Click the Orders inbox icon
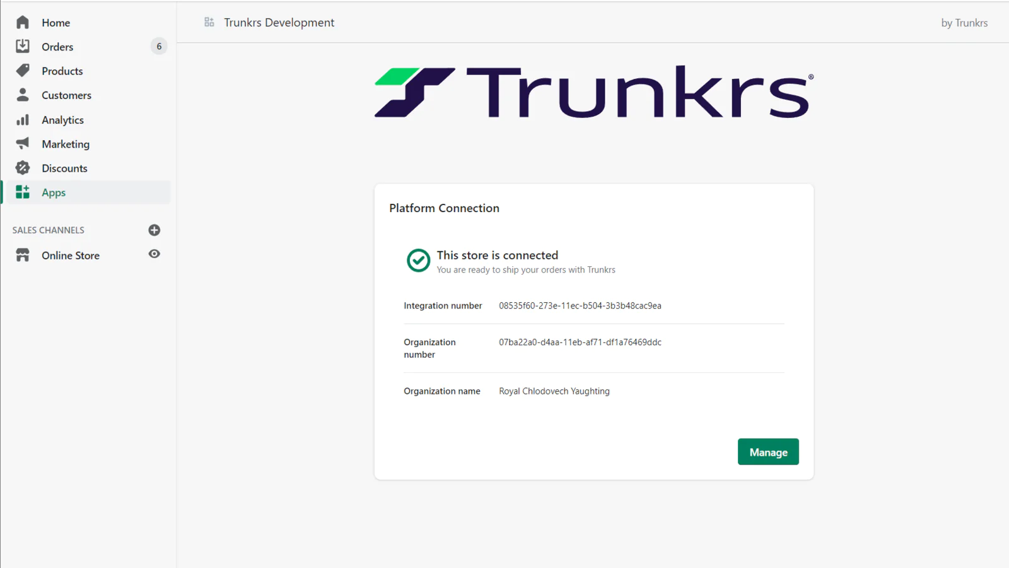The image size is (1009, 568). point(23,46)
